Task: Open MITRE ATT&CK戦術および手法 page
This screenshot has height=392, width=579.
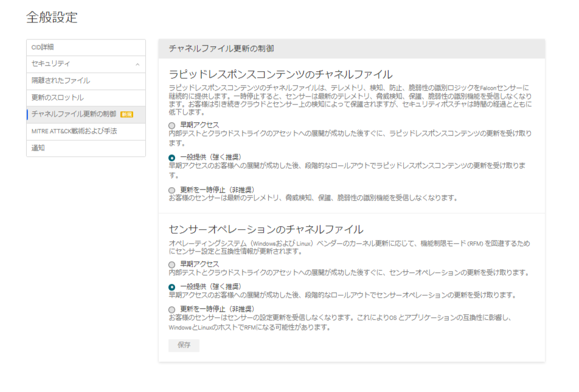Action: pos(74,131)
